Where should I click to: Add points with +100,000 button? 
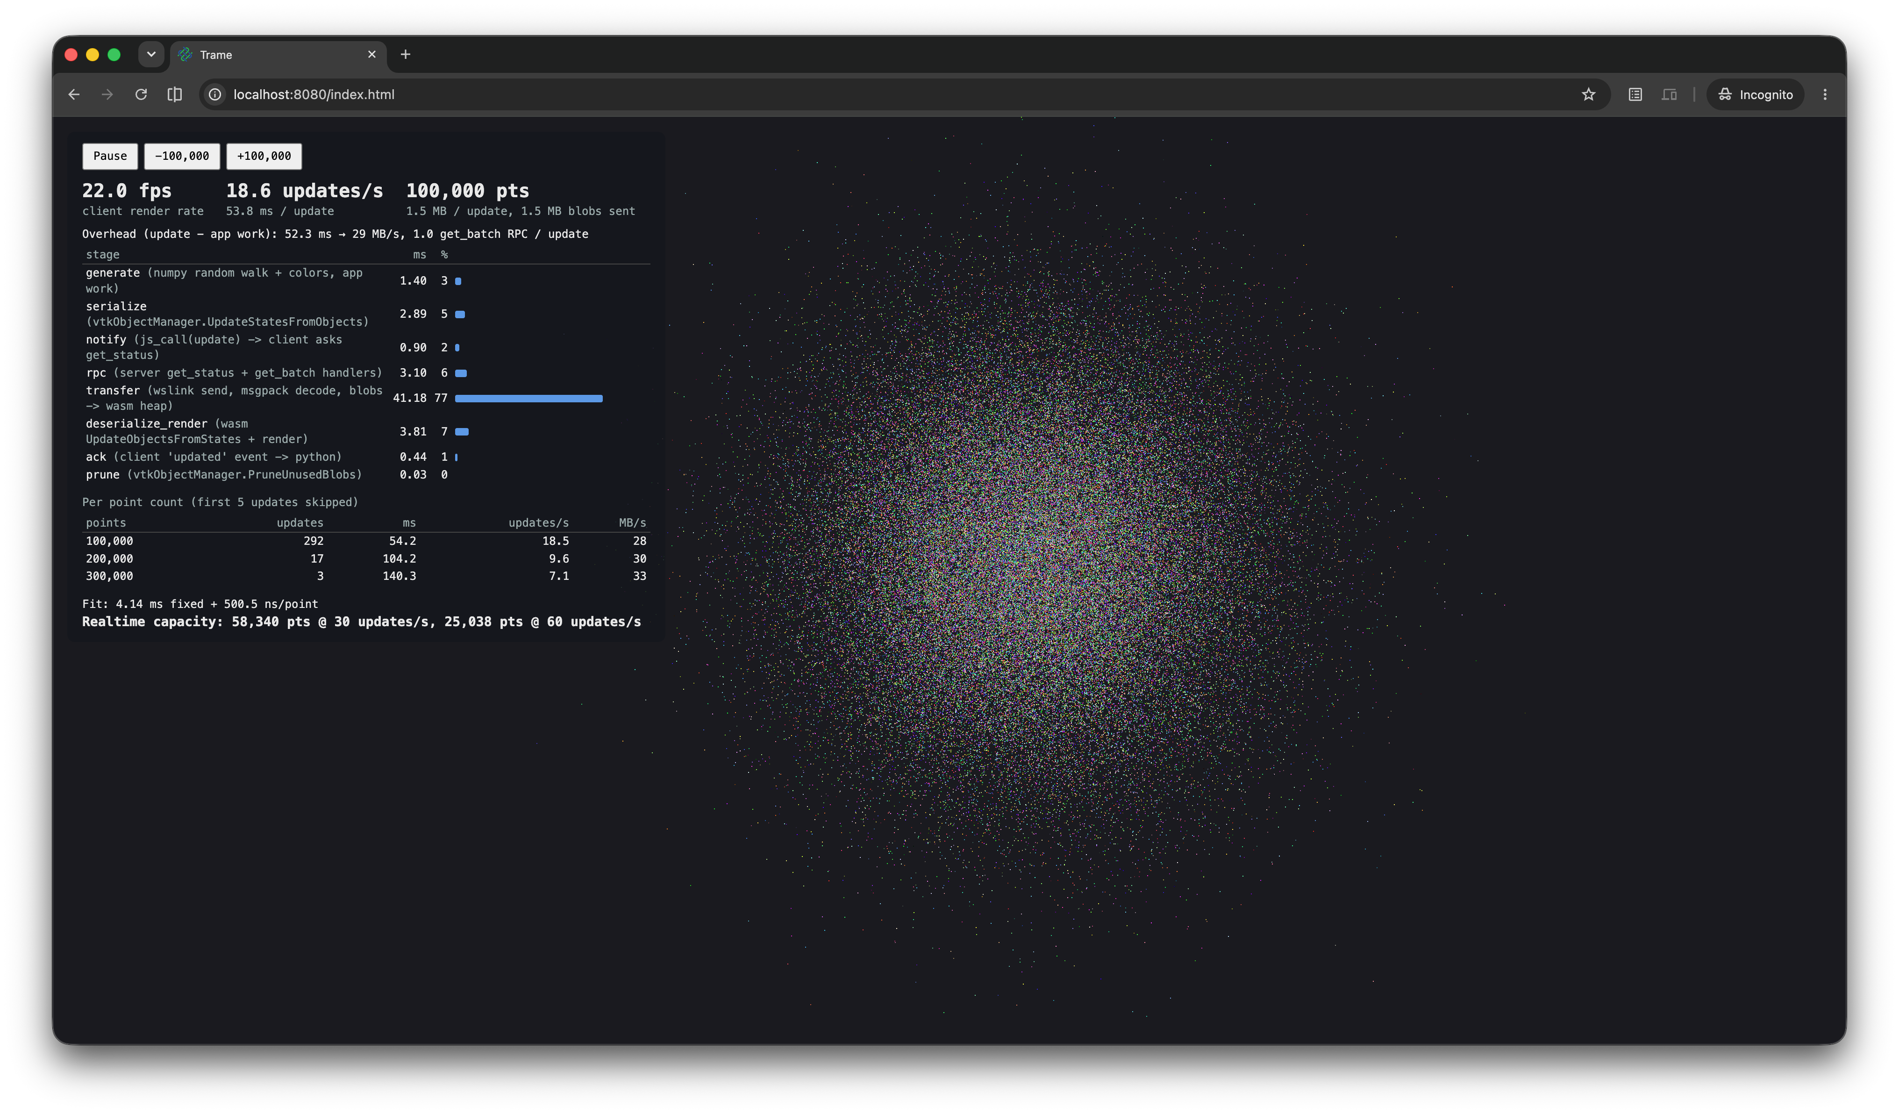(x=264, y=156)
